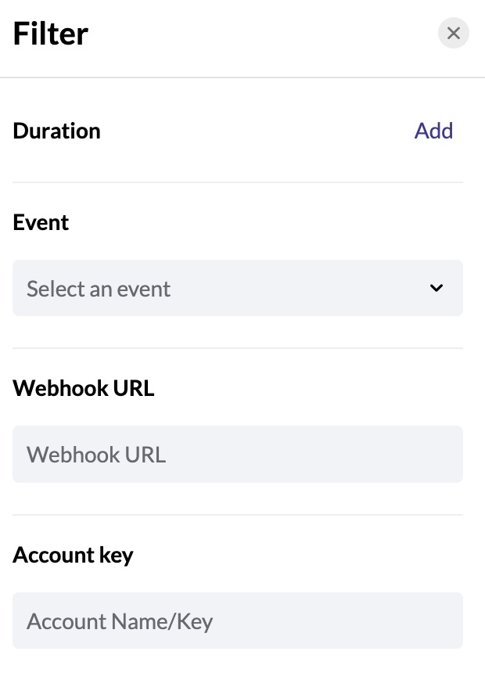
Task: Dismiss the filter using the circular close icon
Action: coord(454,33)
